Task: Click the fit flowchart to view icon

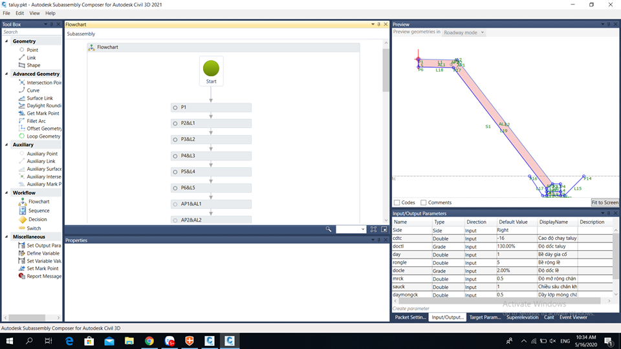Action: [x=373, y=229]
